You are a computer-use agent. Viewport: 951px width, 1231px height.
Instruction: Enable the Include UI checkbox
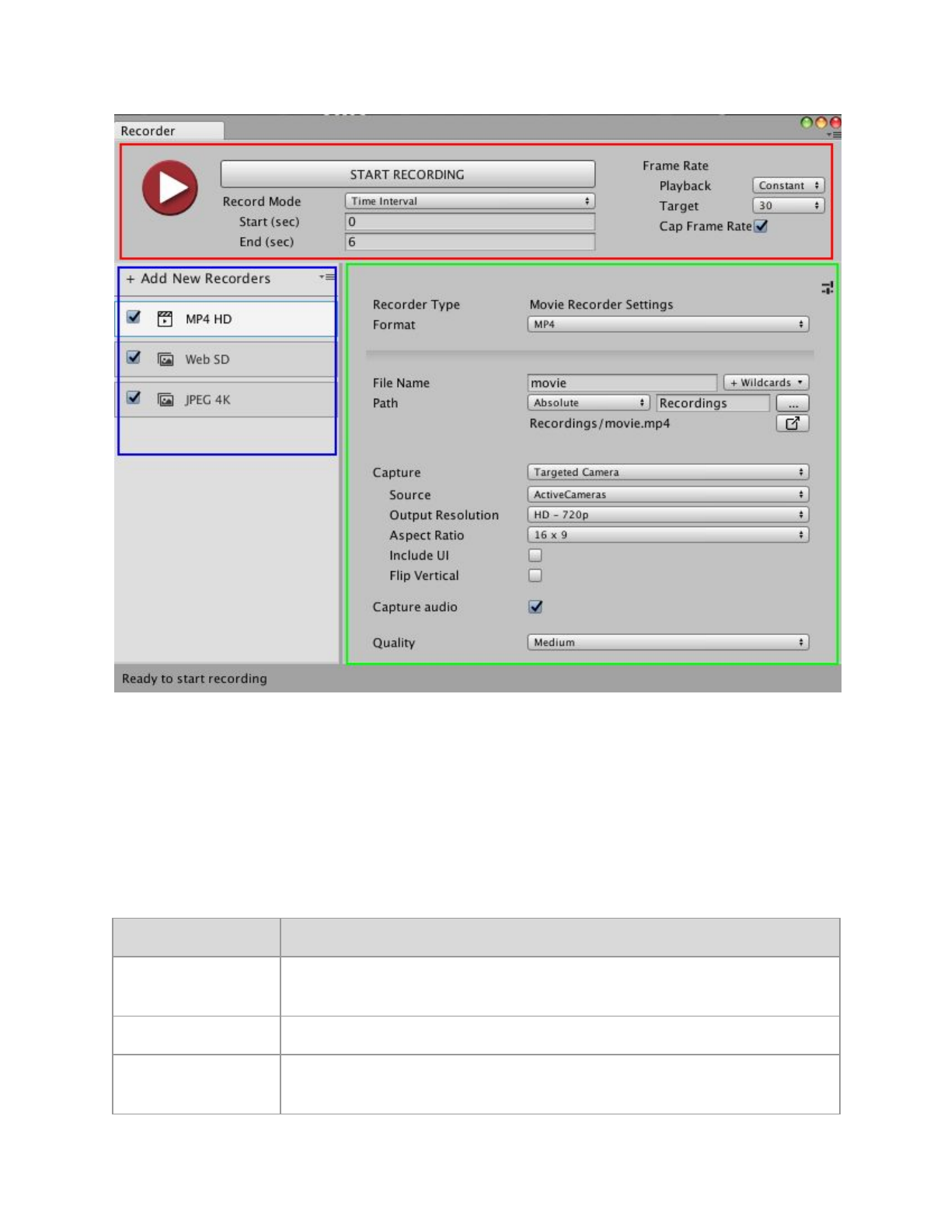point(535,555)
